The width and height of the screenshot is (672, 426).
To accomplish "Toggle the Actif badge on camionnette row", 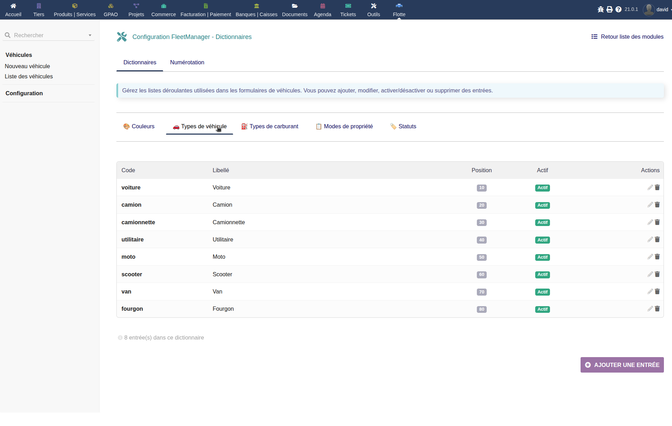I will [542, 222].
